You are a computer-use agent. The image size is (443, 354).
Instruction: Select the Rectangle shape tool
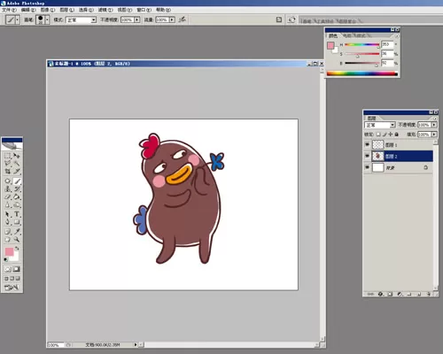click(x=17, y=222)
